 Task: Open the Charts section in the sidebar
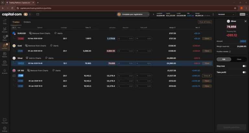(5, 38)
